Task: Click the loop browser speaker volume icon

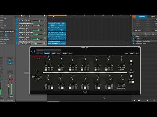Action: point(139,101)
